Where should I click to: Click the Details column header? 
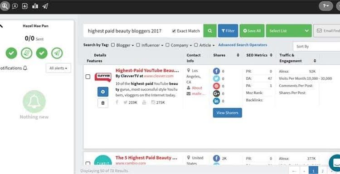[x=100, y=55]
